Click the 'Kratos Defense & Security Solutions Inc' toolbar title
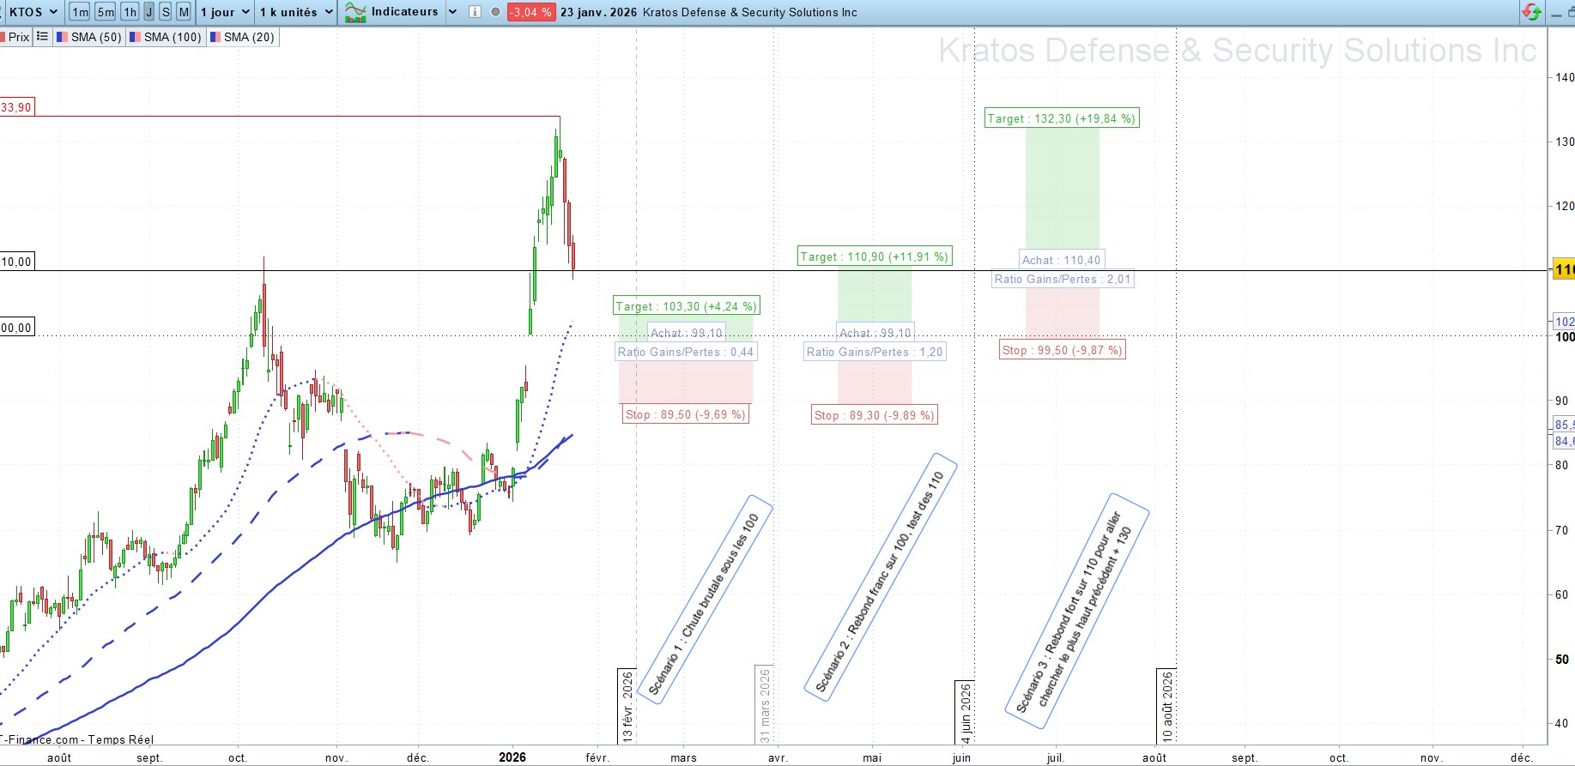The image size is (1575, 766). (750, 12)
